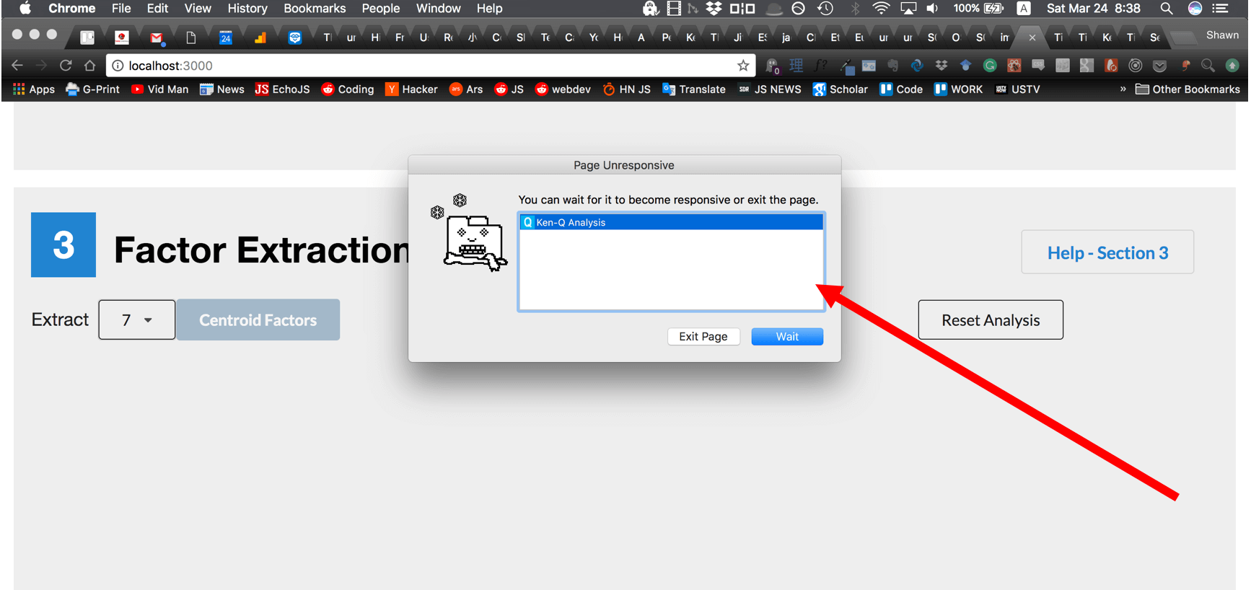This screenshot has width=1251, height=590.
Task: Open the Pocket save extension
Action: (x=1159, y=66)
